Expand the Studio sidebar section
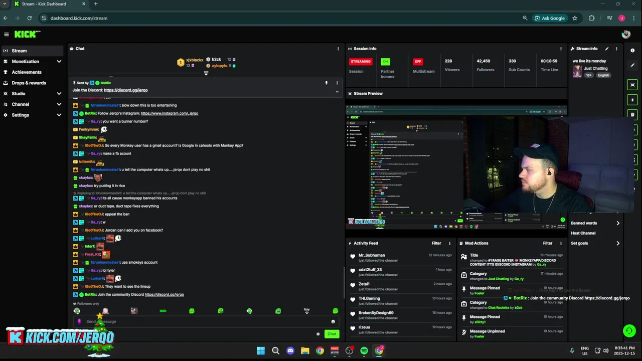 [x=59, y=94]
